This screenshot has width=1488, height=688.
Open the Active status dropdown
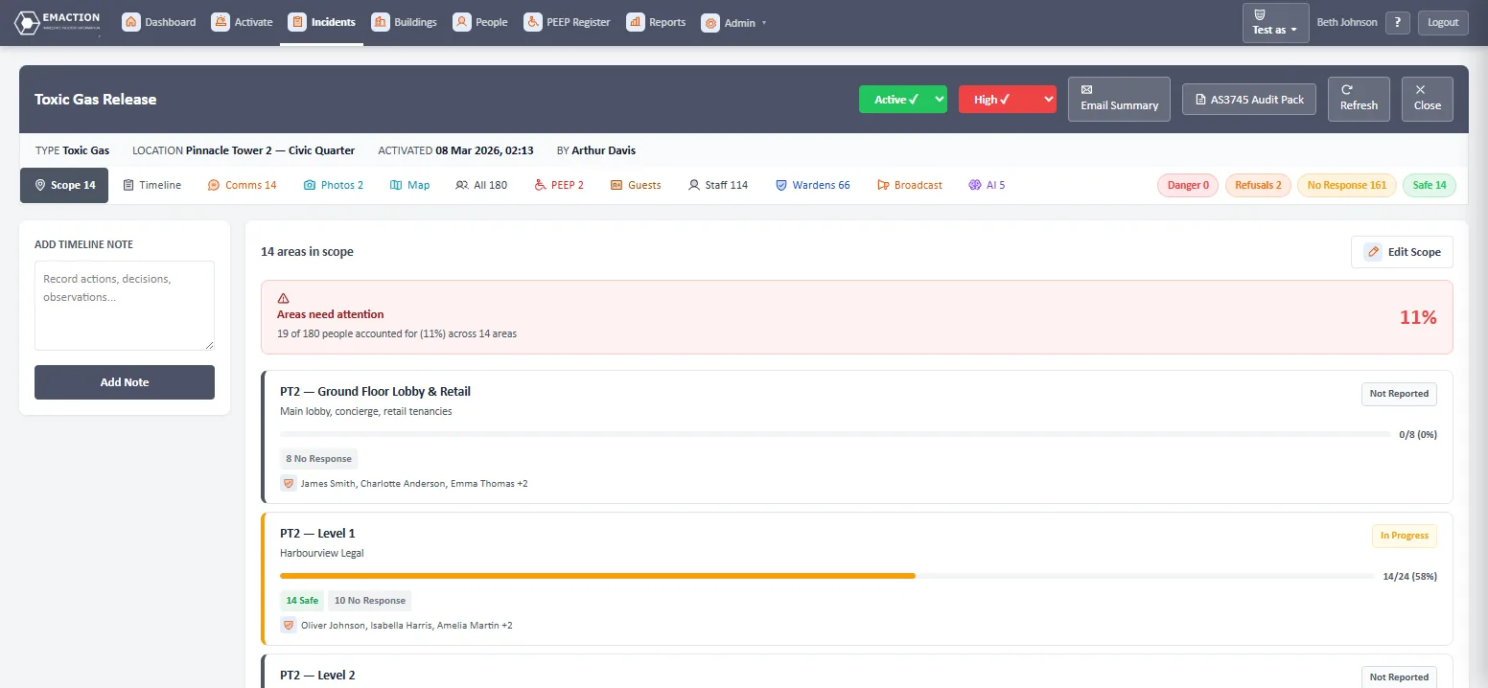(x=903, y=100)
